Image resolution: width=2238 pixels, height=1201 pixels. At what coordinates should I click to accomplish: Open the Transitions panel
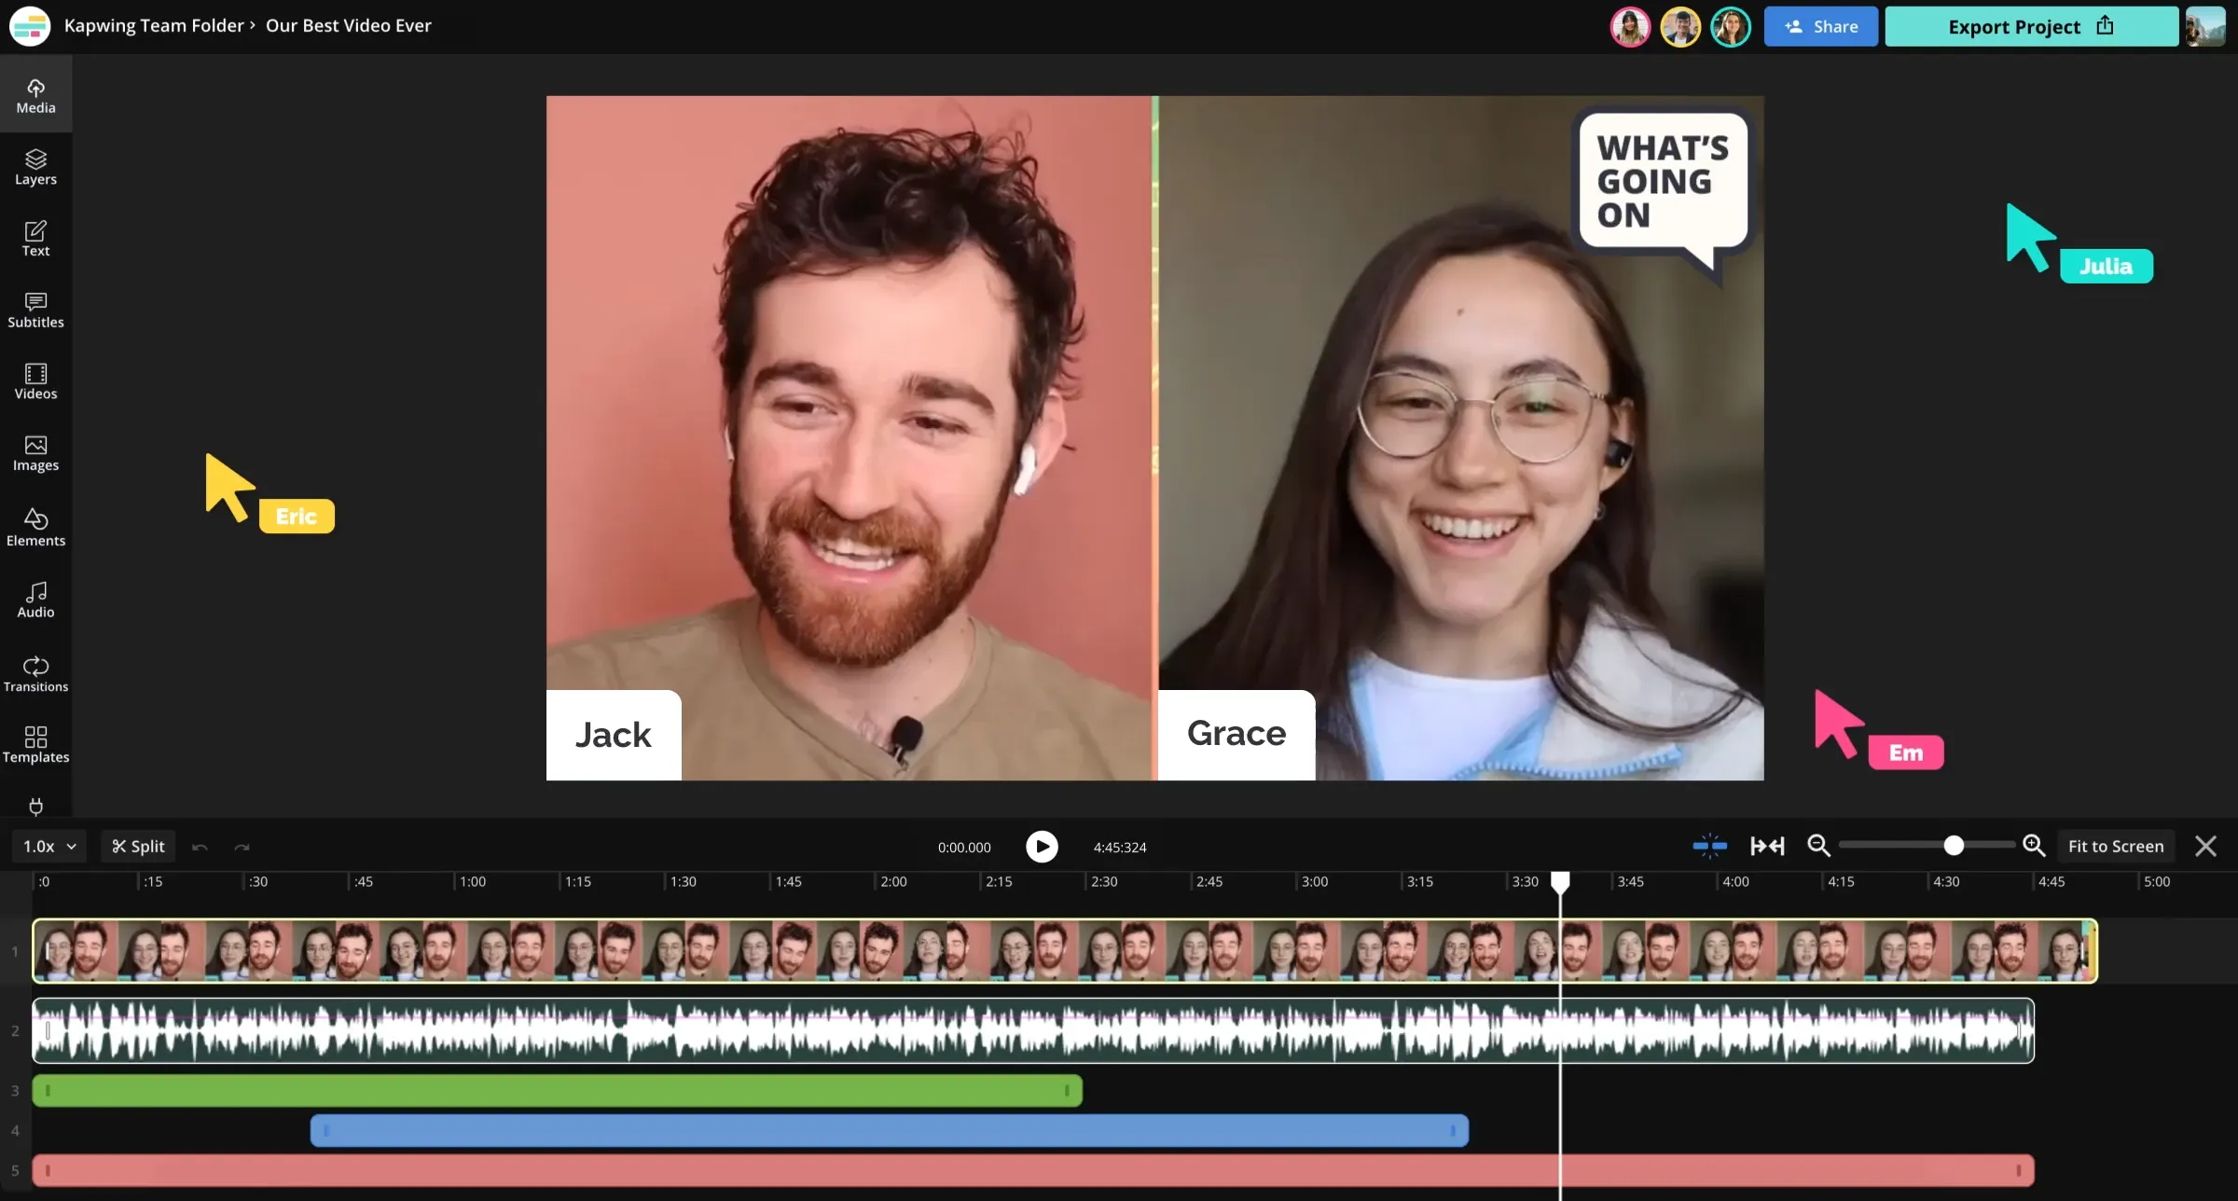click(35, 672)
